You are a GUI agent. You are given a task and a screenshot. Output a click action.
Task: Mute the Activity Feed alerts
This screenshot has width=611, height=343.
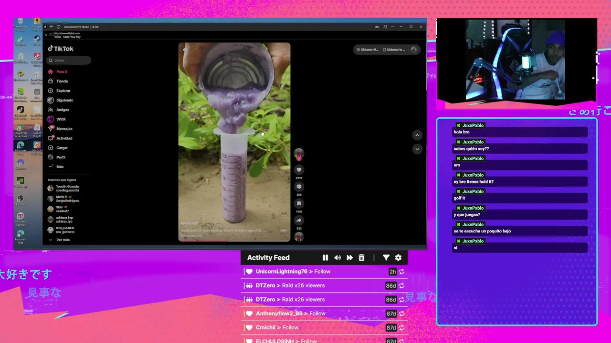click(337, 258)
